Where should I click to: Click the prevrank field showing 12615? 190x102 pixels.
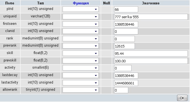[124, 46]
